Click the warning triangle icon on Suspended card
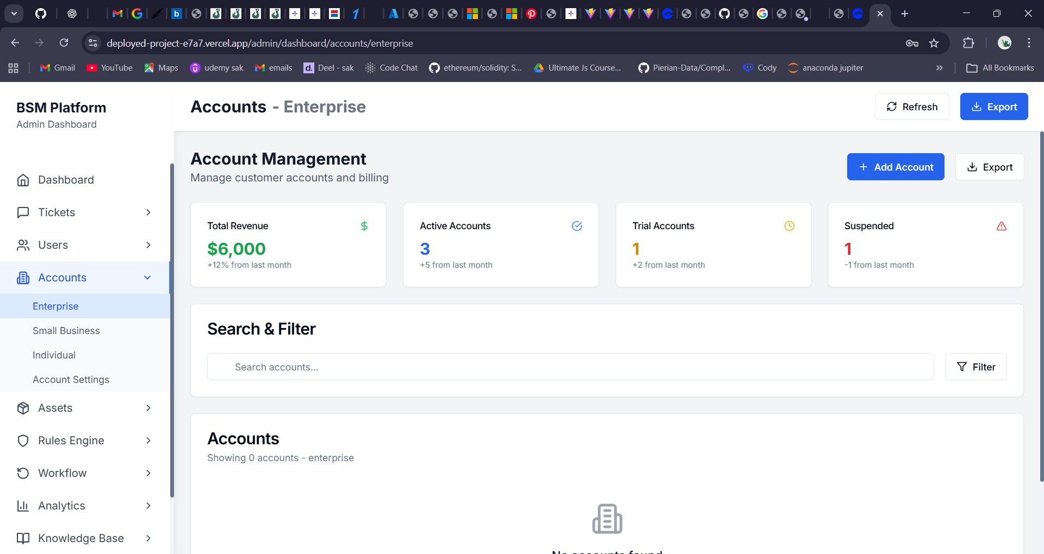The image size is (1044, 554). point(1002,226)
